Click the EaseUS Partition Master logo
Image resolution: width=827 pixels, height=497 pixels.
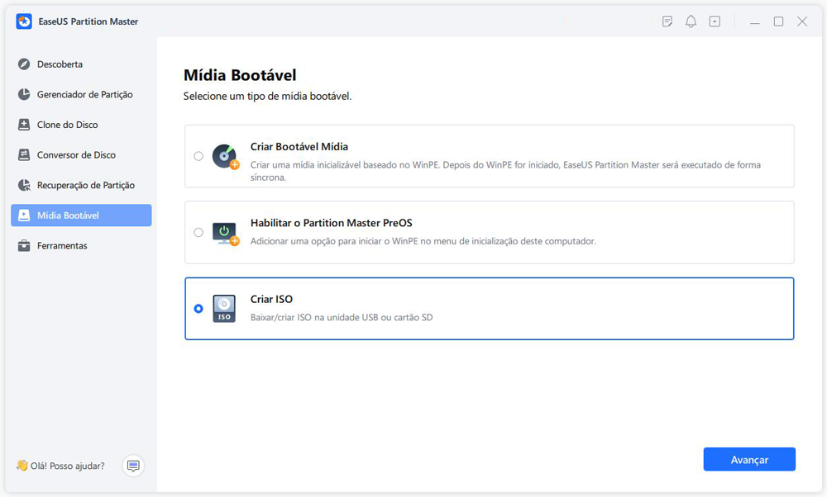[24, 21]
